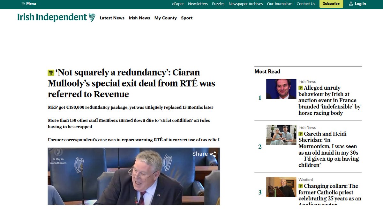The image size is (383, 210).
Task: Open Contact Us page
Action: pos(306,4)
